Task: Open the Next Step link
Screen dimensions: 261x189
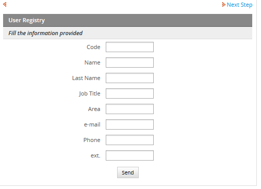Action: pos(239,5)
